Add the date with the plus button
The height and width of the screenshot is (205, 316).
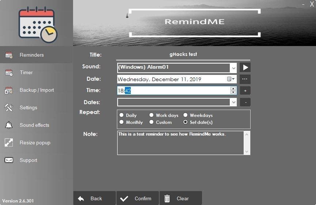click(245, 91)
